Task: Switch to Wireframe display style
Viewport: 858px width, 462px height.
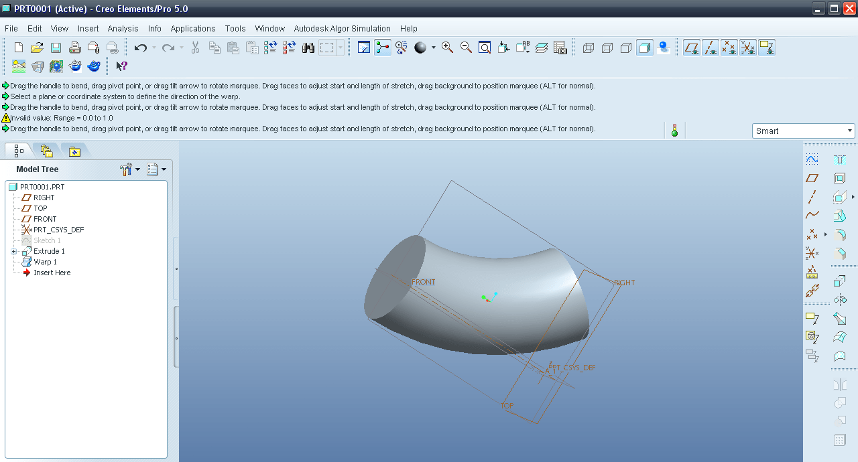Action: 589,48
